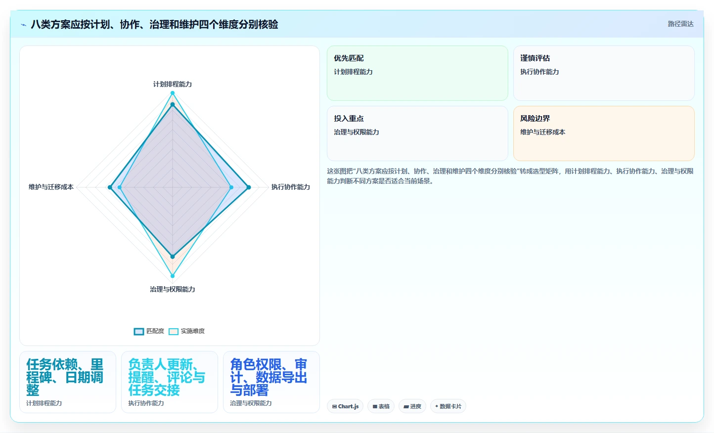The height and width of the screenshot is (433, 714).
Task: Click the 治理与权限能力 text in the 投入重点 card
Action: tap(356, 132)
